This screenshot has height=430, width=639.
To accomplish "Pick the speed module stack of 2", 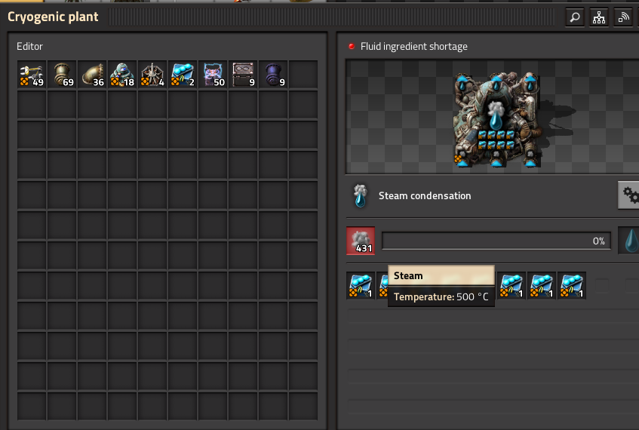I will (x=182, y=75).
